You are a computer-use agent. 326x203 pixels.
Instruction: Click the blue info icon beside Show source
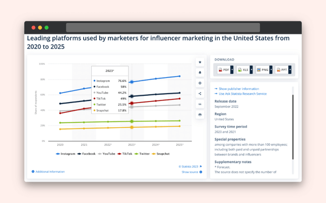[x=201, y=172]
